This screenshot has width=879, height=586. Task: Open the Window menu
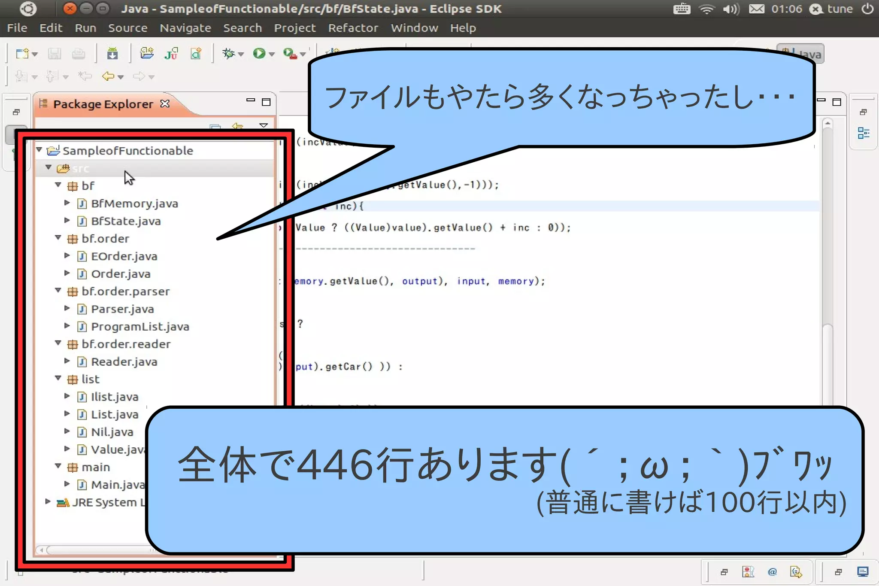[414, 28]
